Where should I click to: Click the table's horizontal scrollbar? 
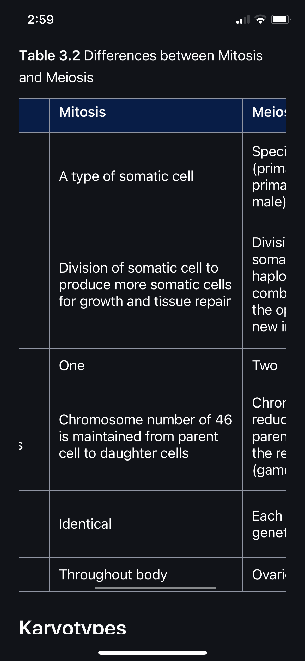click(155, 588)
